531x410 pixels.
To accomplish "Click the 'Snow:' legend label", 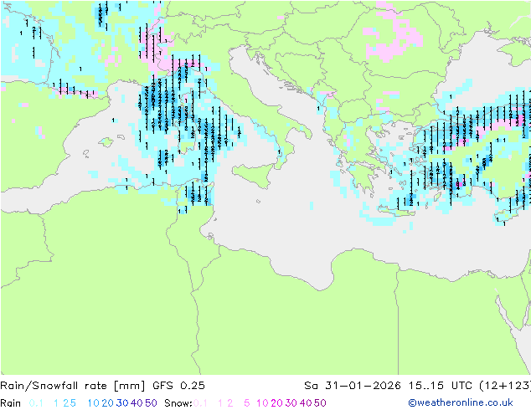I will tap(178, 403).
